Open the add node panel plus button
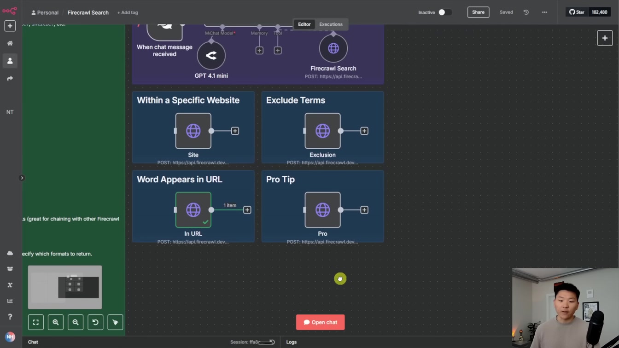This screenshot has width=619, height=348. click(605, 38)
